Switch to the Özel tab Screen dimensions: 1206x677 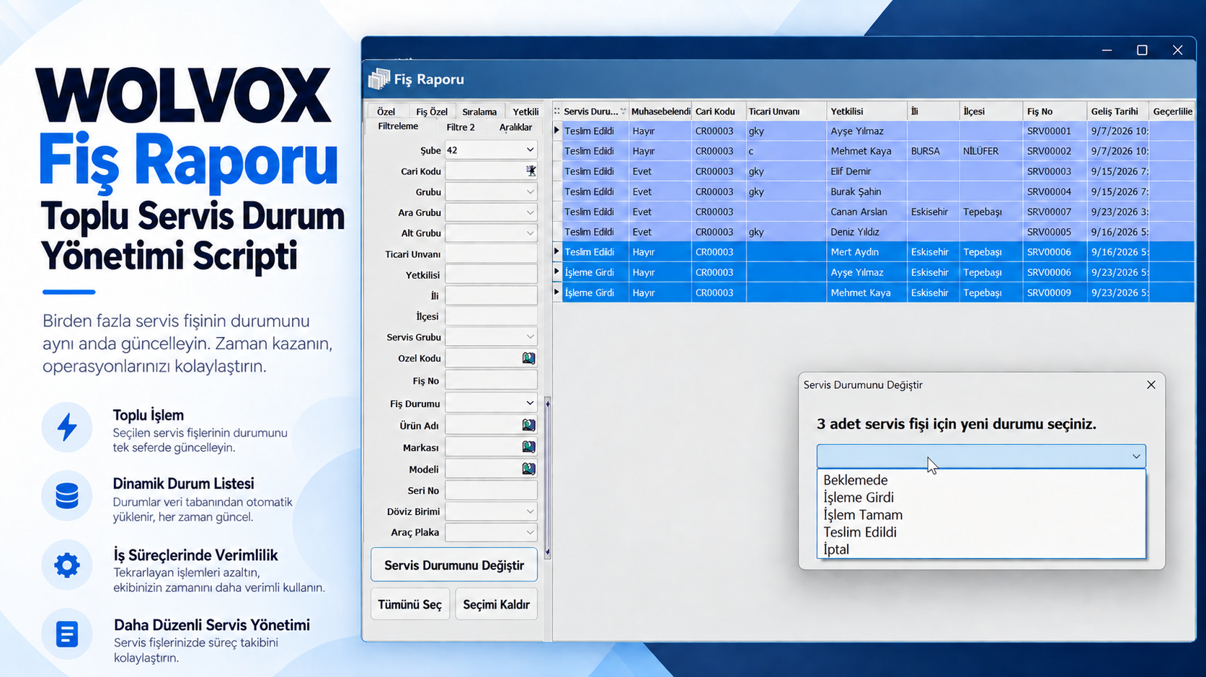(x=386, y=112)
